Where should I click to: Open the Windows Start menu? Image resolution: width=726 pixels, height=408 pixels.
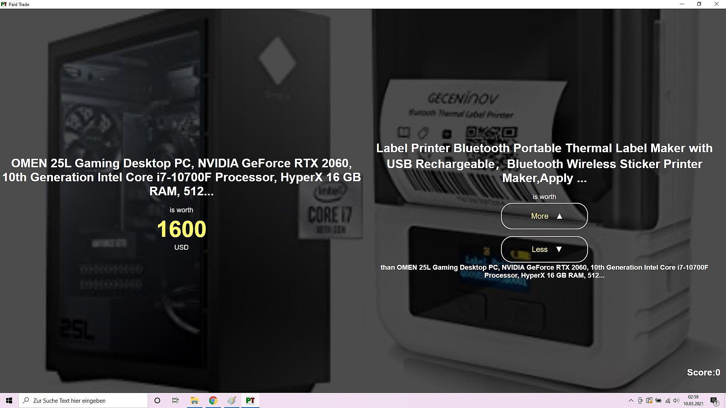[x=9, y=400]
